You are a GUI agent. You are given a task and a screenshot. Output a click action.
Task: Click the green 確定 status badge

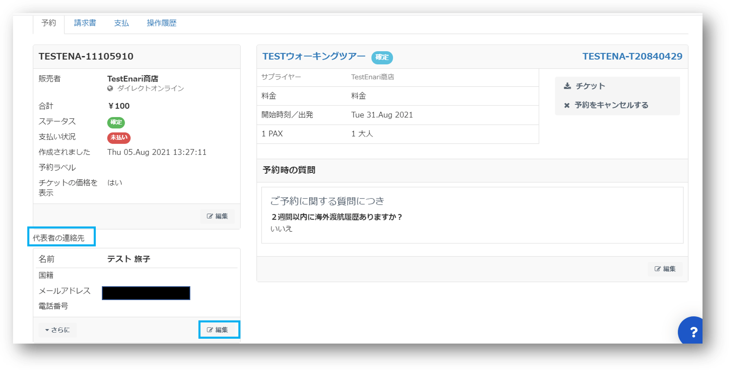(116, 122)
